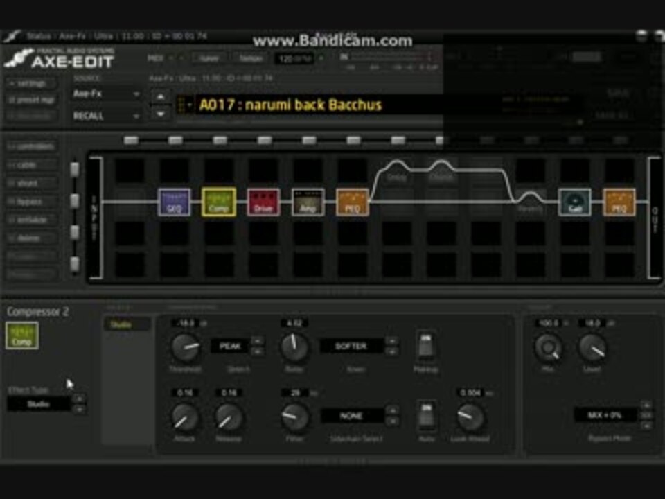Image resolution: width=665 pixels, height=499 pixels.
Task: Select the Studio tab in the type list
Action: click(x=127, y=324)
